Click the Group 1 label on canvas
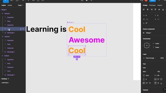The width and height of the screenshot is (166, 93). click(71, 22)
